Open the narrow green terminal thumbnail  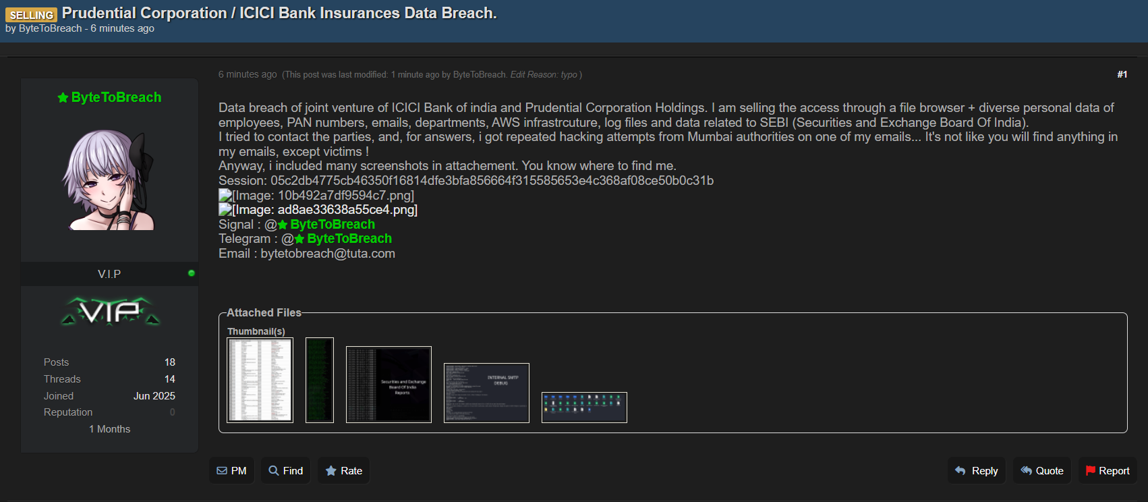point(320,380)
